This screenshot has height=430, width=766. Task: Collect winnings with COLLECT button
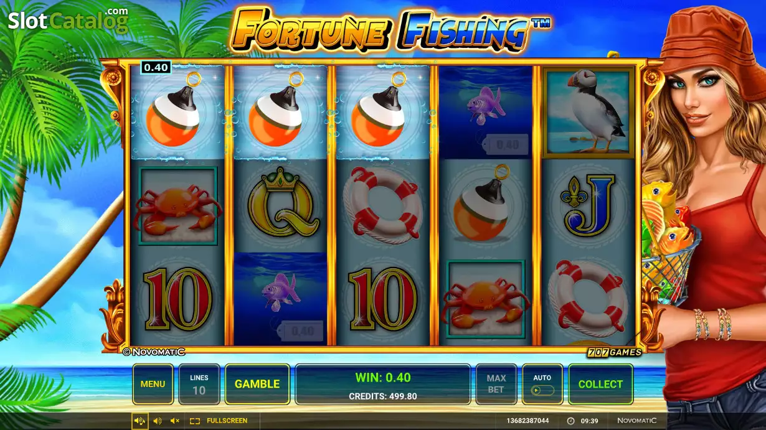coord(600,384)
